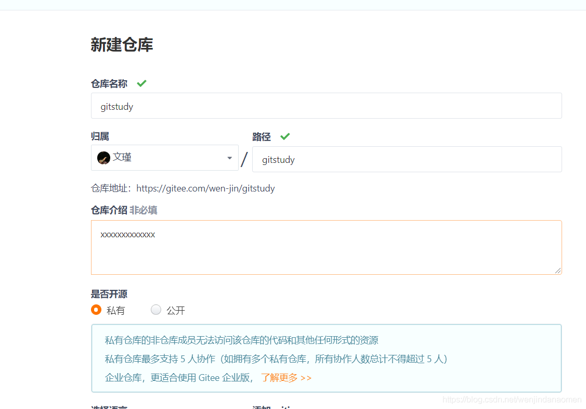
Task: Click the repository URL text https://gitee.com/wen-jin/gitstudy
Action: 205,188
